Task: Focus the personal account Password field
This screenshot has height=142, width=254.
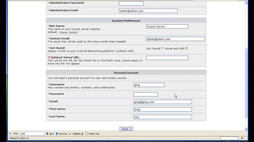Action: (146, 94)
